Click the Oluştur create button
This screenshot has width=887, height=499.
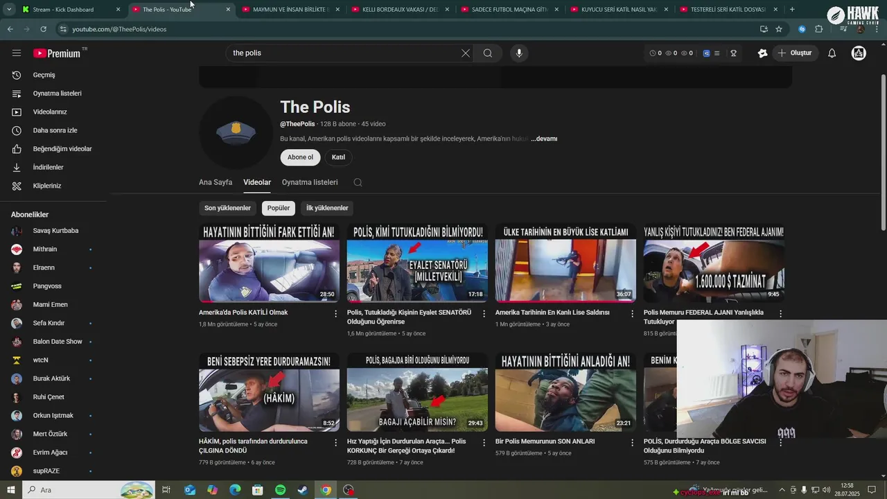pos(796,53)
